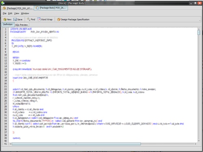Open Find with the magnifier icon
Image resolution: width=203 pixels, height=152 pixels.
click(x=28, y=19)
